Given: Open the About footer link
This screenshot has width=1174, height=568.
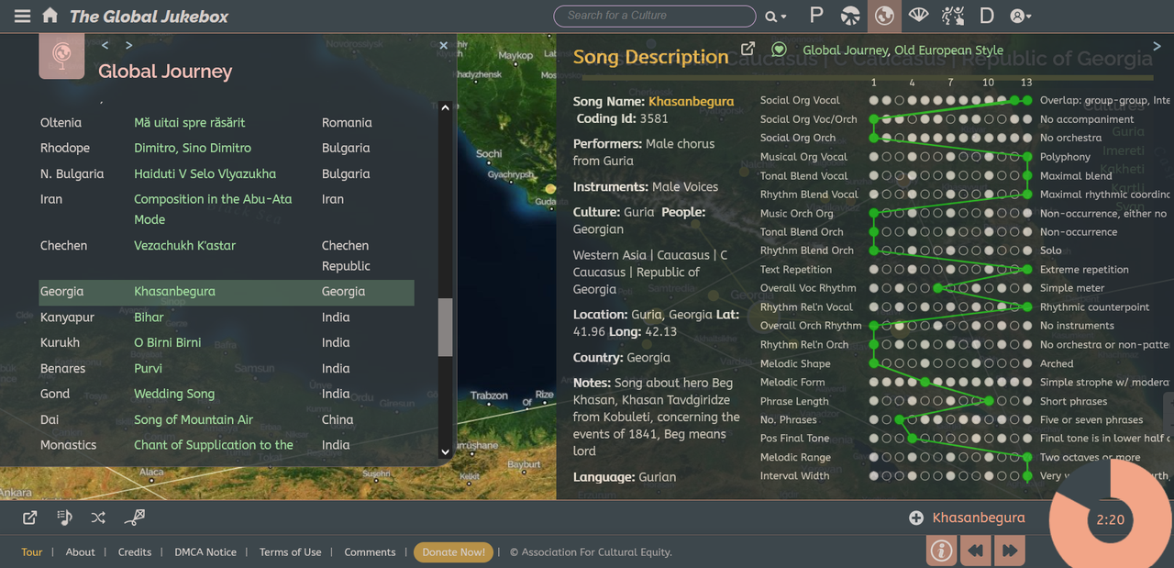Looking at the screenshot, I should (x=80, y=552).
